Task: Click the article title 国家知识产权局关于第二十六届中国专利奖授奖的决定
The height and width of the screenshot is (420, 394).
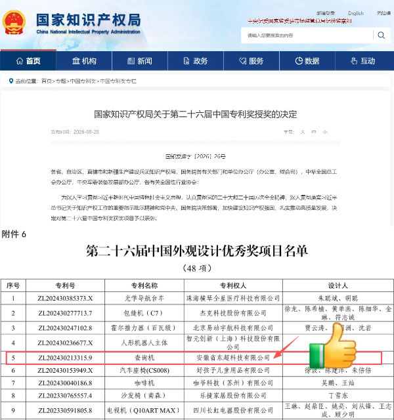Action: 196,114
